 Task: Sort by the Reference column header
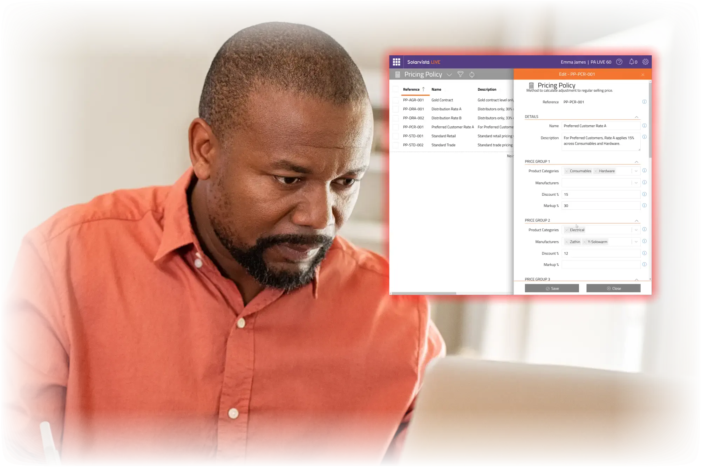(x=411, y=90)
